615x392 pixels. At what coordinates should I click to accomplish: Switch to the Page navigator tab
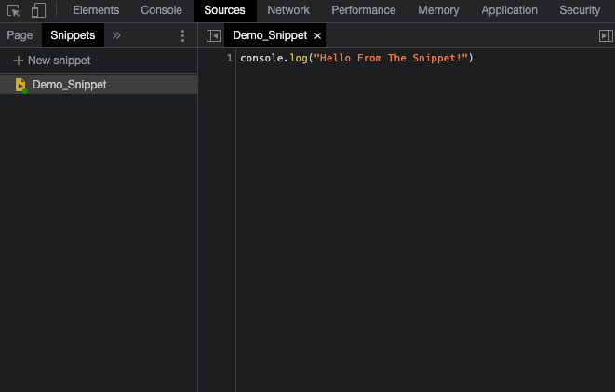coord(20,35)
